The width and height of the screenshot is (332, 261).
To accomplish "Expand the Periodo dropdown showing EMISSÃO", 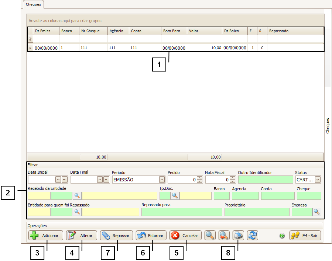I will click(x=162, y=180).
